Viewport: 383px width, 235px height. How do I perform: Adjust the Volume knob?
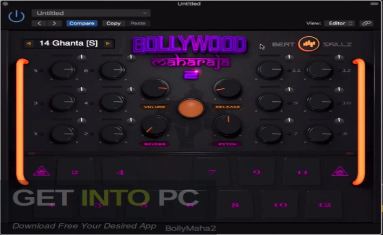(x=156, y=88)
